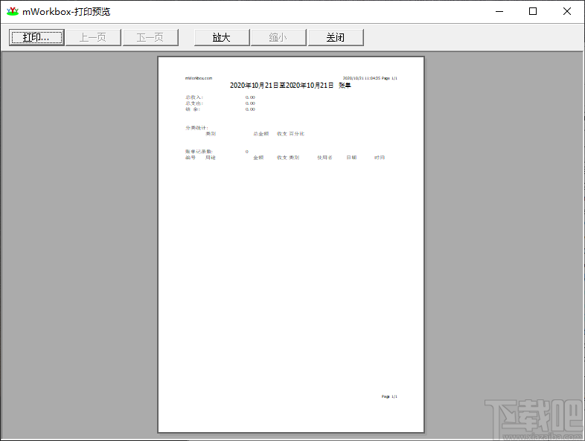The image size is (585, 441).
Task: Click the '用途' column header
Action: click(x=211, y=158)
